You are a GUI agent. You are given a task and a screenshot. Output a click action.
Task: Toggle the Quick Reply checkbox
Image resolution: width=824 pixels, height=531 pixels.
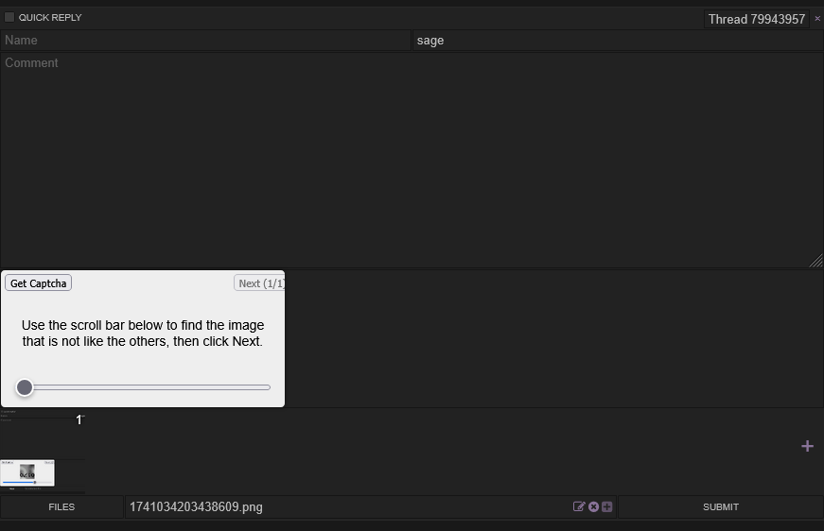click(x=9, y=17)
